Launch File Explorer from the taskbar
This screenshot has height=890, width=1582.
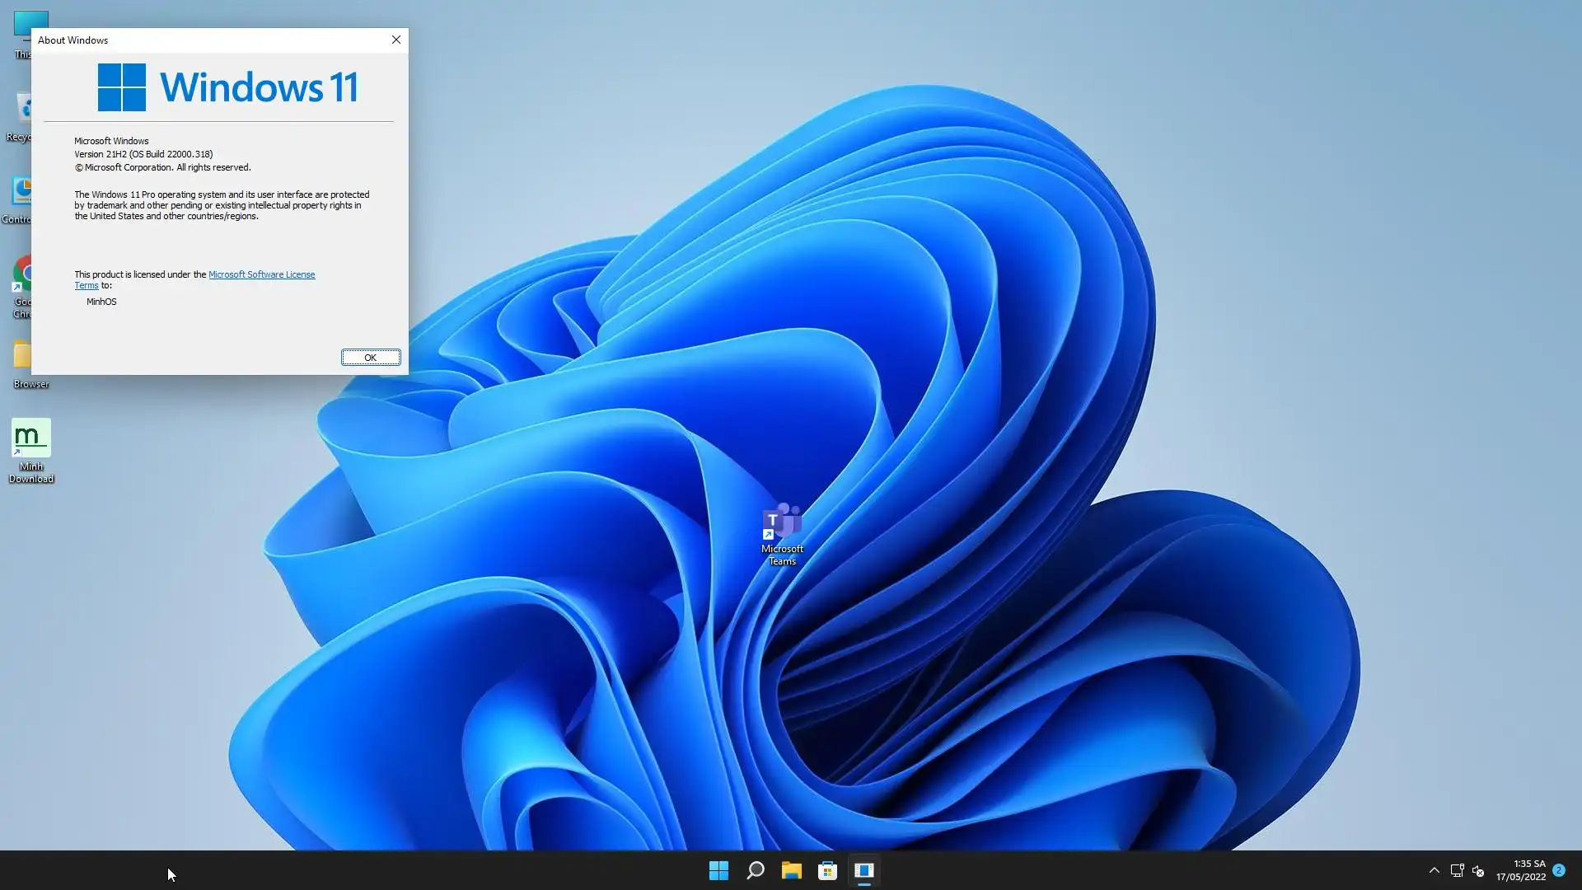tap(791, 870)
